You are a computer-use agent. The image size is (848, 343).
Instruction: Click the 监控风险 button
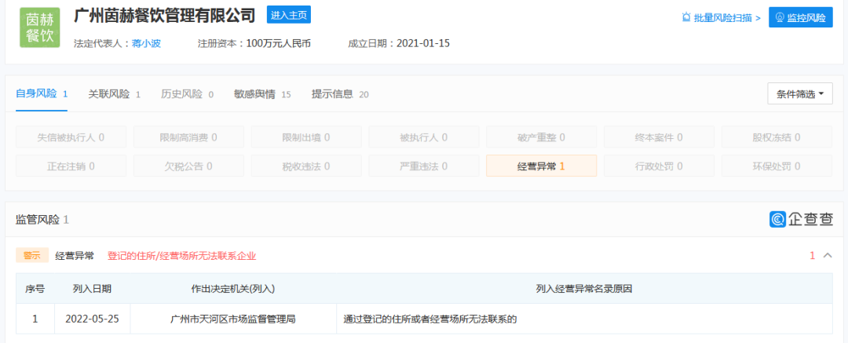(800, 17)
